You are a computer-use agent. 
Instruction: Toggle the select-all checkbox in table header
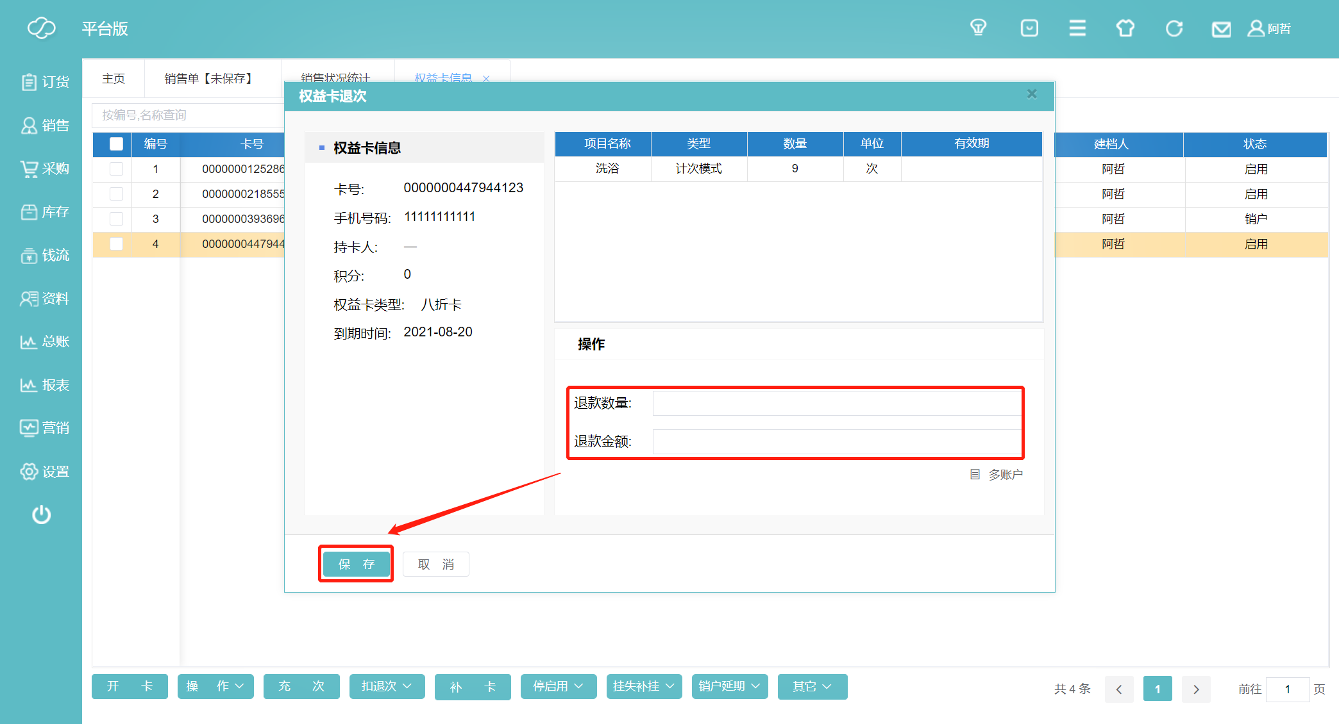coord(116,144)
